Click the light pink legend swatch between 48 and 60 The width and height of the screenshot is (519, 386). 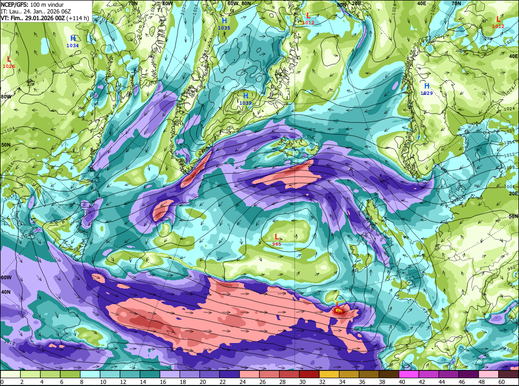(488, 374)
